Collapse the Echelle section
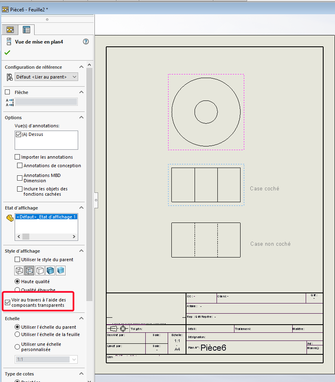The width and height of the screenshot is (335, 382). 81,319
